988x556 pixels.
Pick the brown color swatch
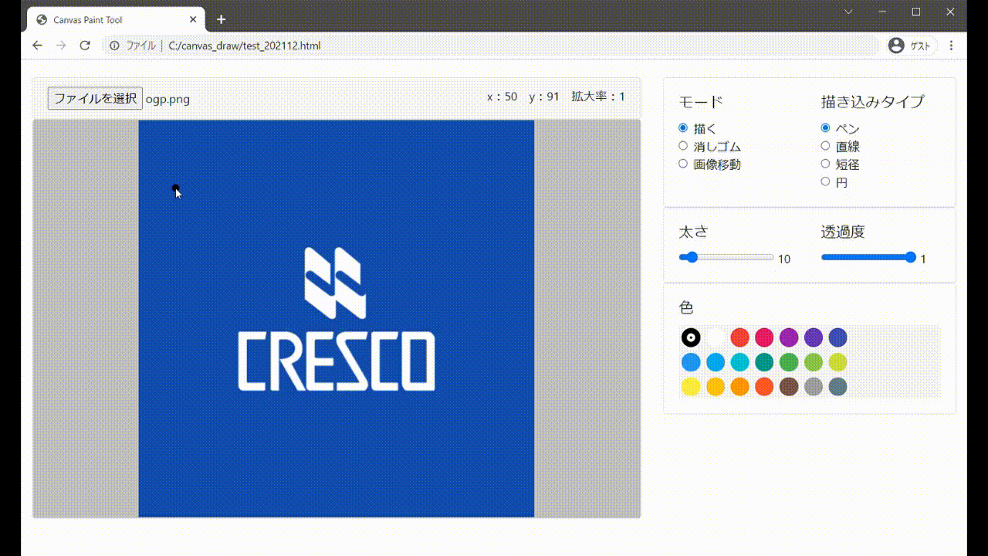tap(789, 386)
